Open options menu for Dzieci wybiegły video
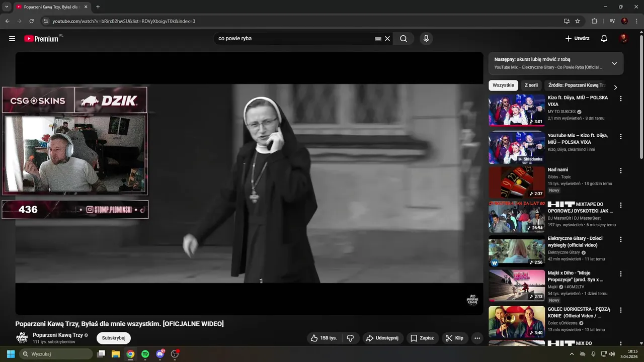This screenshot has width=644, height=362. tap(620, 239)
